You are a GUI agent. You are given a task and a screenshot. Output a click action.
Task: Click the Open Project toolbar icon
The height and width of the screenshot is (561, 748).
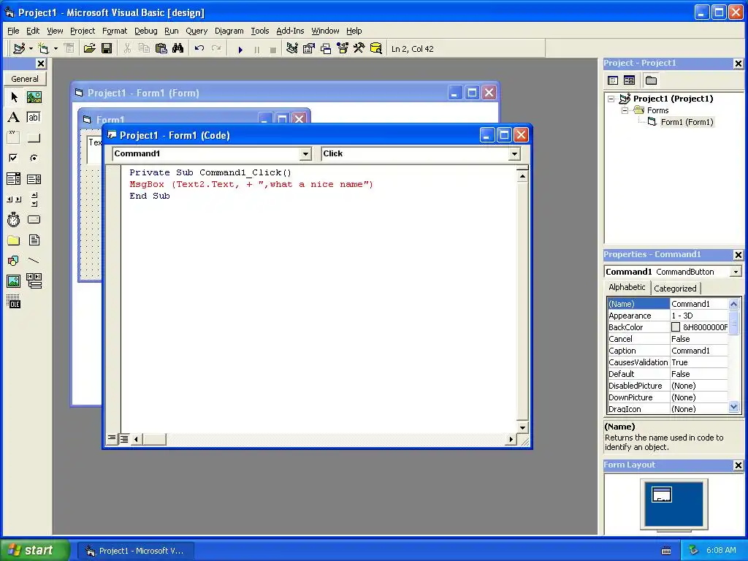(x=89, y=49)
